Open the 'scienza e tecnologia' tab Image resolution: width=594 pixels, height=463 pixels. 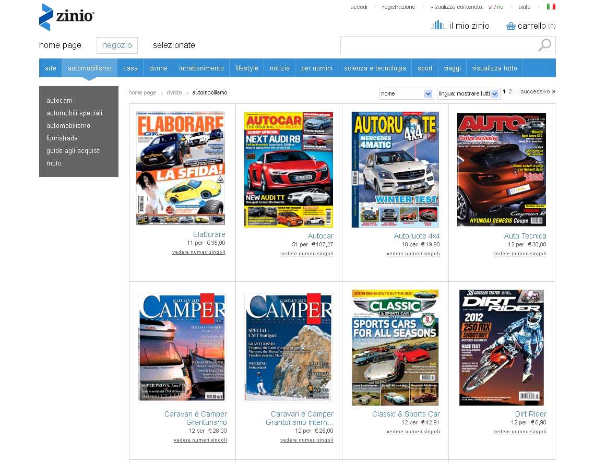click(375, 68)
